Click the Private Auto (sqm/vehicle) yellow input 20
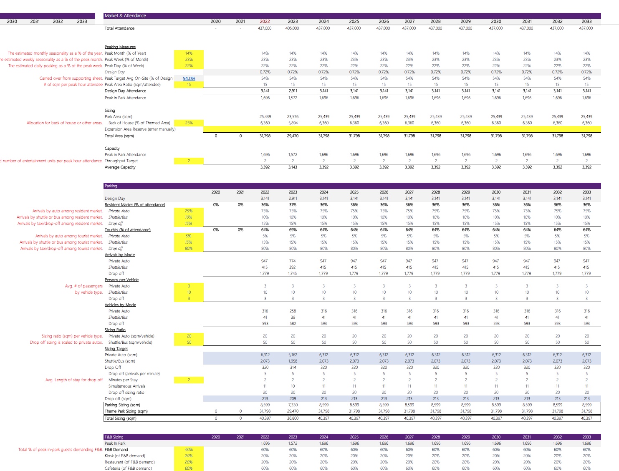 coord(189,336)
